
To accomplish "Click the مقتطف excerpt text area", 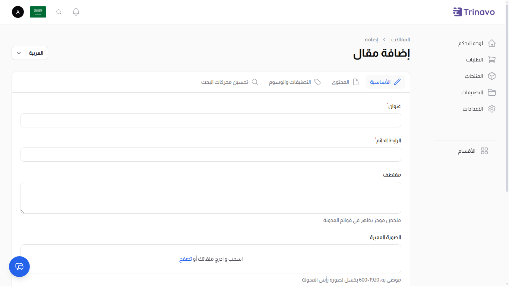I will [x=211, y=197].
